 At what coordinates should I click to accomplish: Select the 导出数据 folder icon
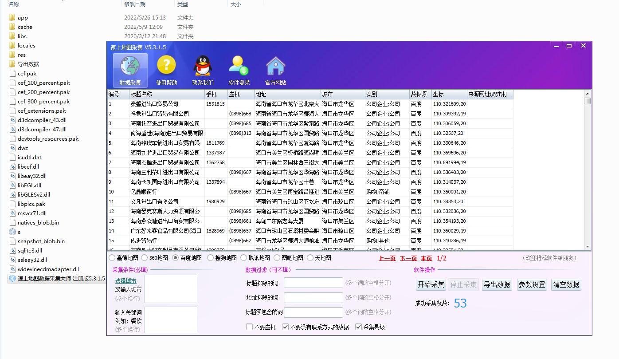pos(12,64)
